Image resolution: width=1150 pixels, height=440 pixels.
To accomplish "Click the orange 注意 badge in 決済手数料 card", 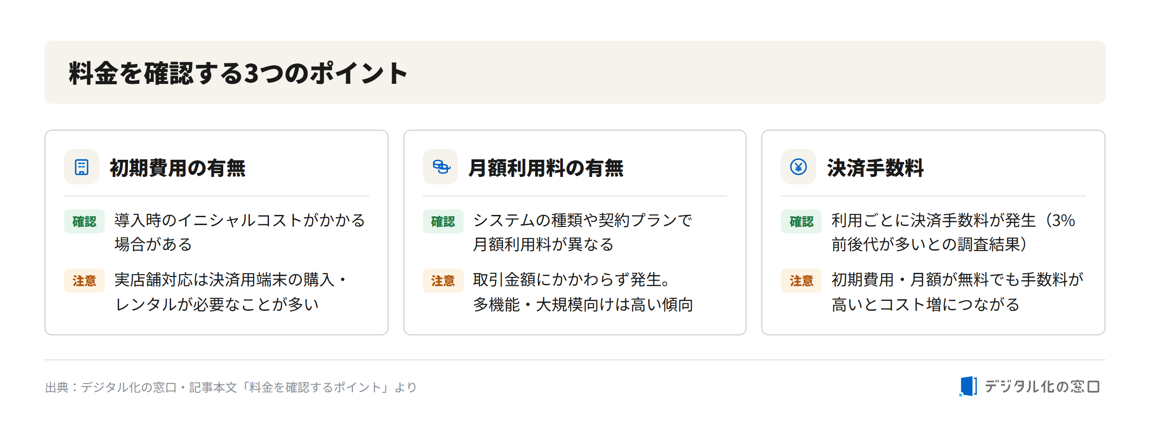I will click(x=801, y=281).
